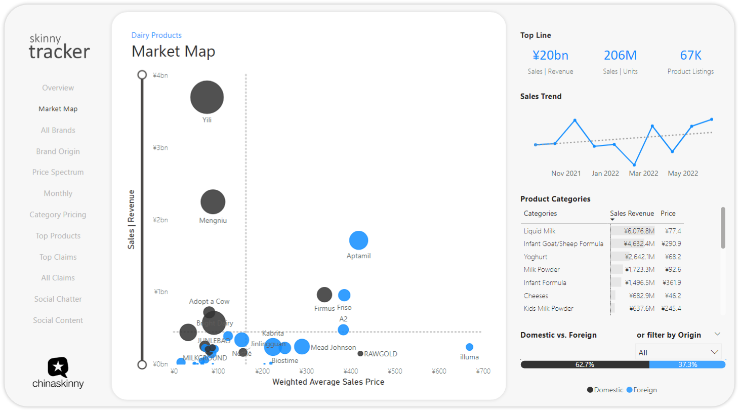Open Social Content page
This screenshot has height=411, width=739.
coord(58,320)
